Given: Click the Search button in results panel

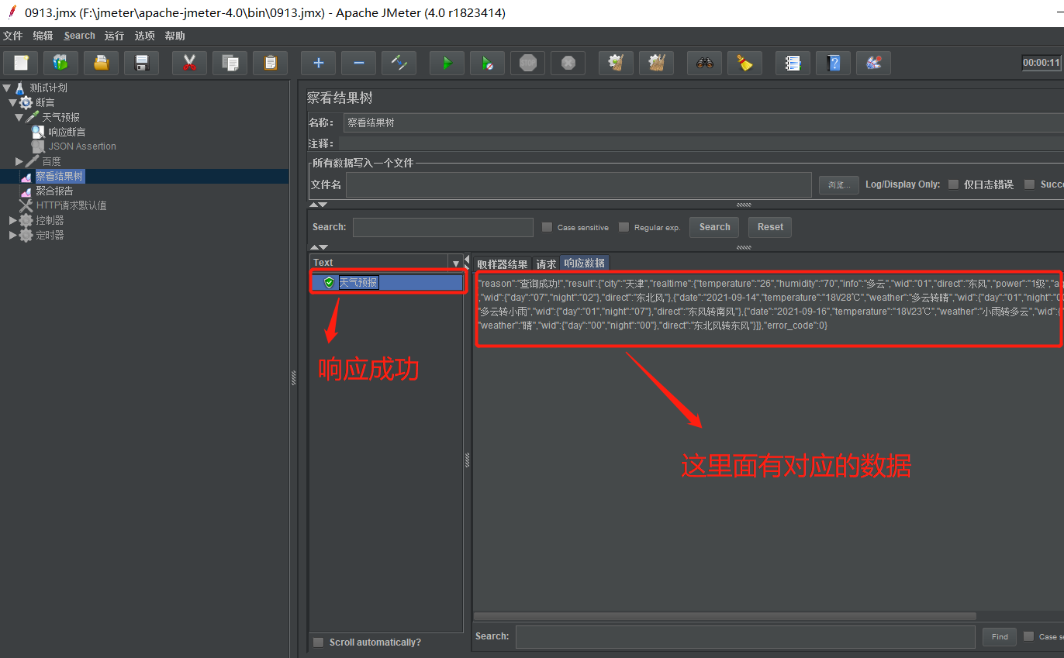Looking at the screenshot, I should pyautogui.click(x=714, y=227).
